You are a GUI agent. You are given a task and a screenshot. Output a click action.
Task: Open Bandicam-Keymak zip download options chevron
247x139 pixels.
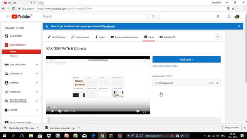tap(79, 128)
